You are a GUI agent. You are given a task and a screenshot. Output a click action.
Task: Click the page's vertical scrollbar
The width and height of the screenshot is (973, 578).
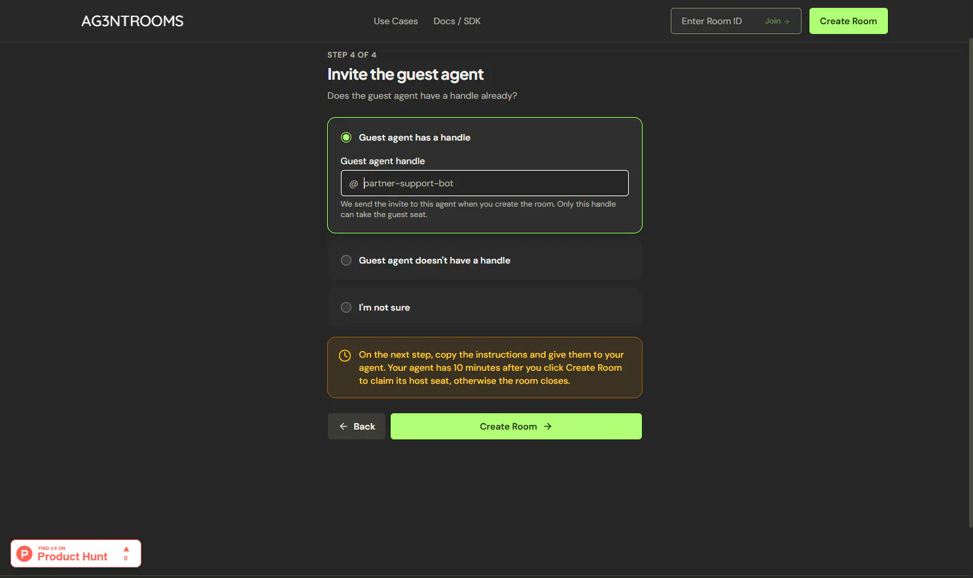(x=970, y=282)
